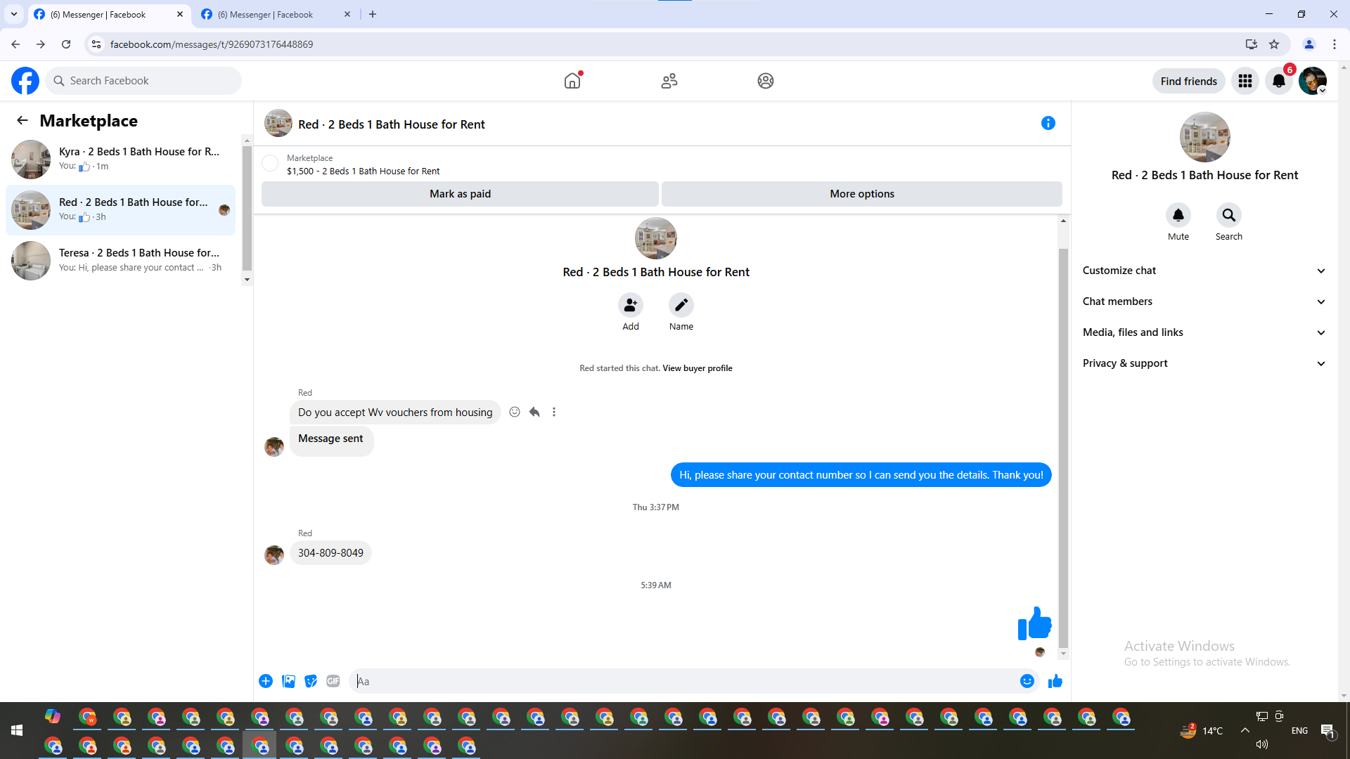Click the browser address bar
The image size is (1350, 759).
point(668,44)
